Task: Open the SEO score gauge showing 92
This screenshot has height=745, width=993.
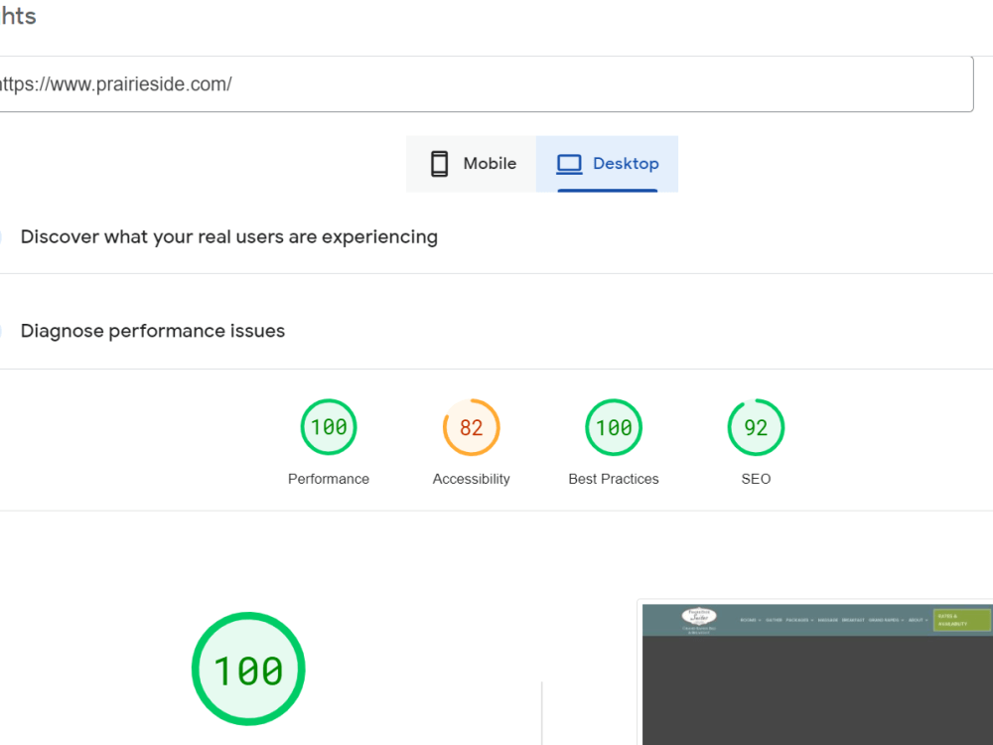Action: pyautogui.click(x=756, y=427)
